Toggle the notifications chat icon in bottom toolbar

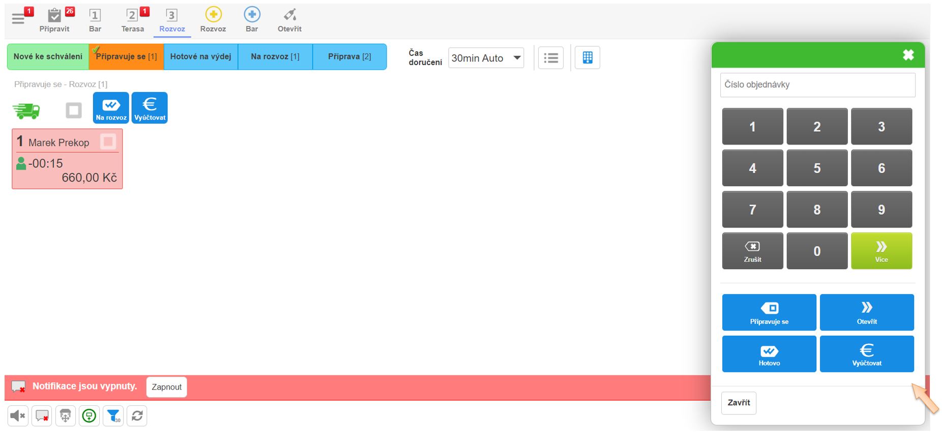[42, 416]
